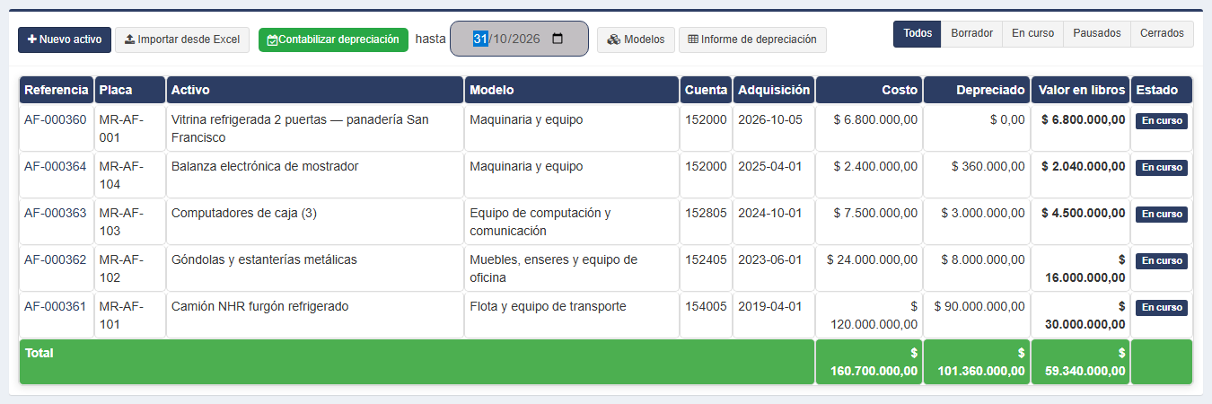Open the Modelos page
Image resolution: width=1212 pixels, height=404 pixels.
coord(636,40)
